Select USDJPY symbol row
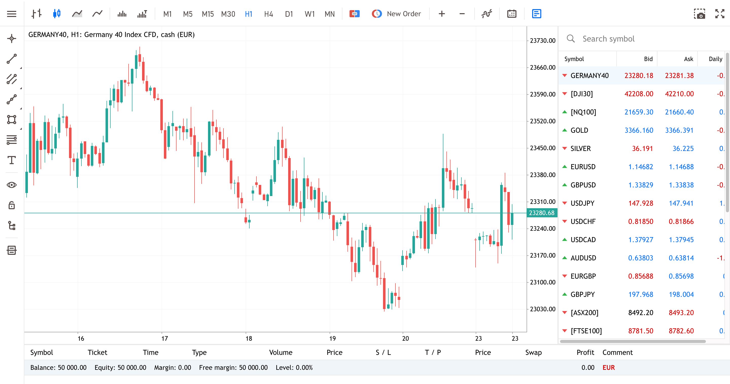This screenshot has width=730, height=384. pos(641,203)
